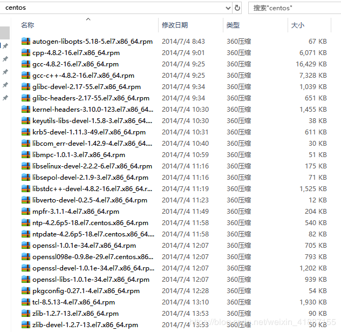341x332 pixels.
Task: Sort files by the 修改日期 column header
Action: 175,25
